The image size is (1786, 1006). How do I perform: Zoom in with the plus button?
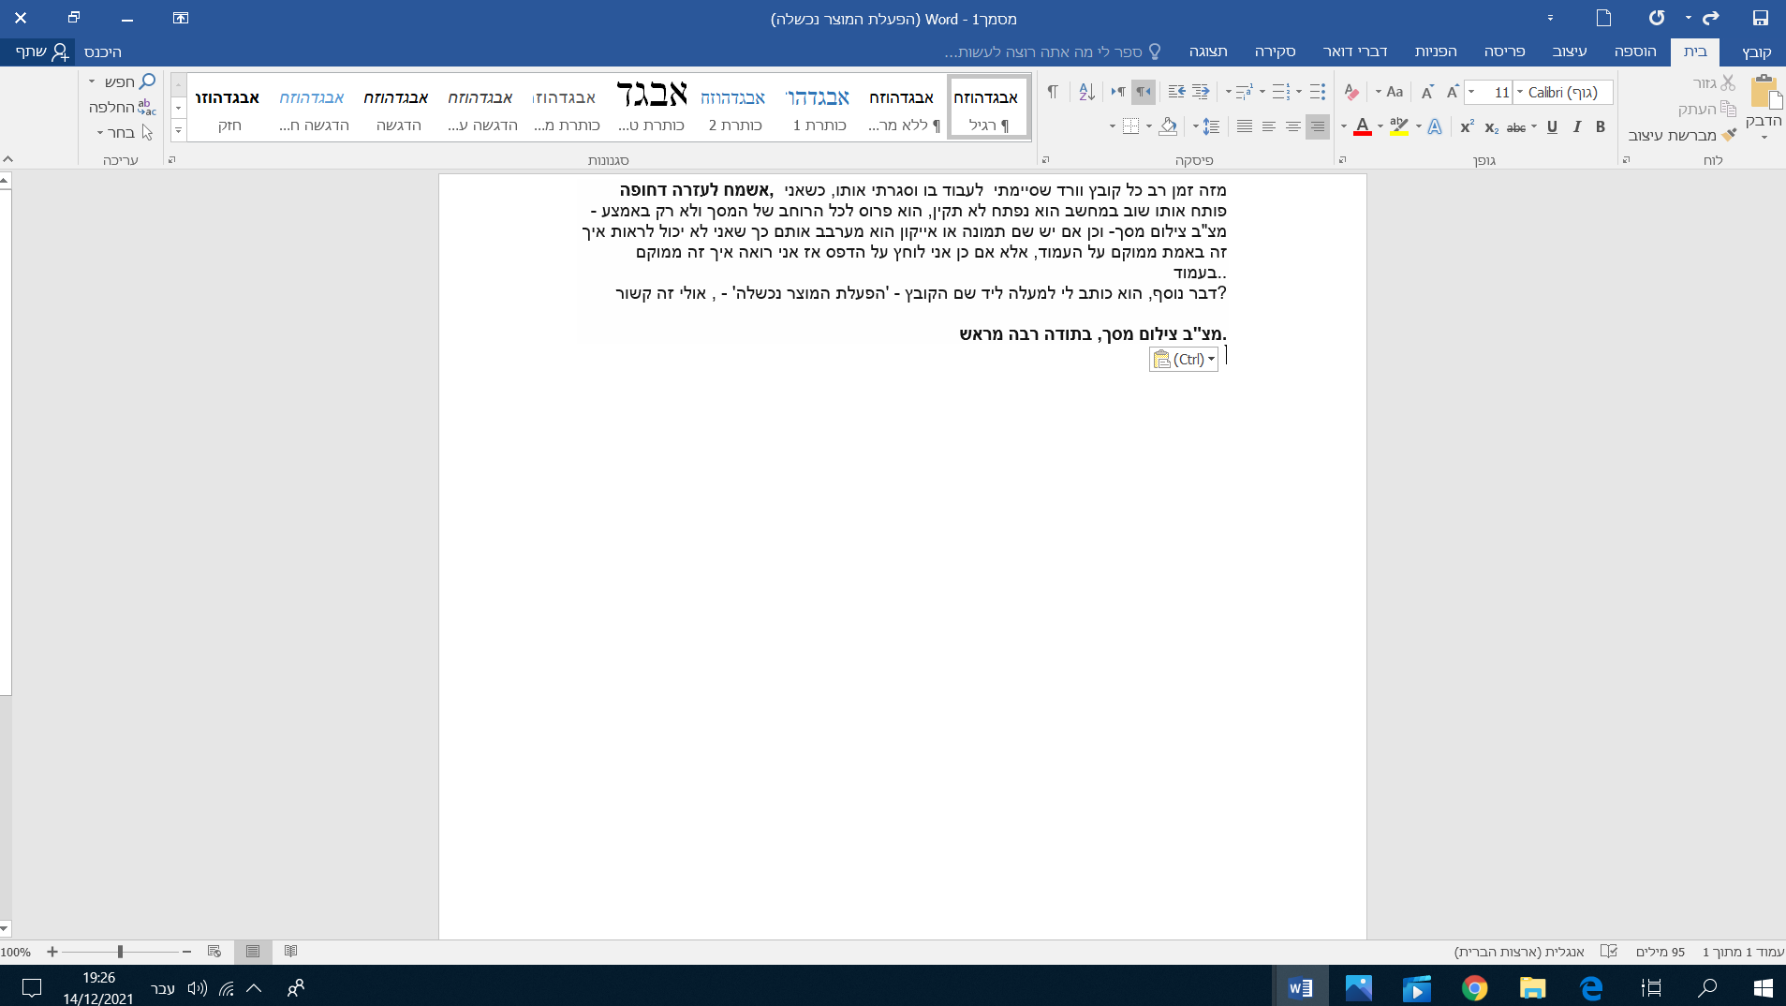(52, 952)
